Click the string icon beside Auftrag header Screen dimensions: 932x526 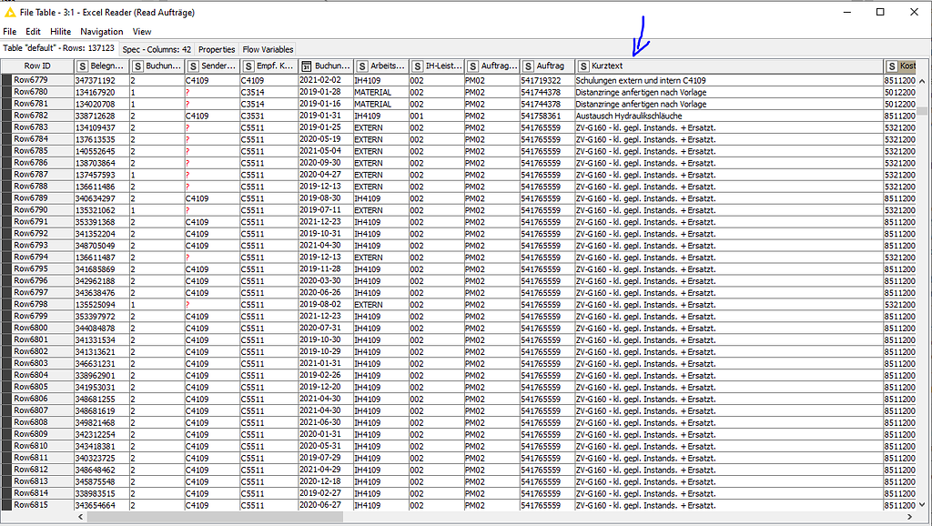point(528,66)
